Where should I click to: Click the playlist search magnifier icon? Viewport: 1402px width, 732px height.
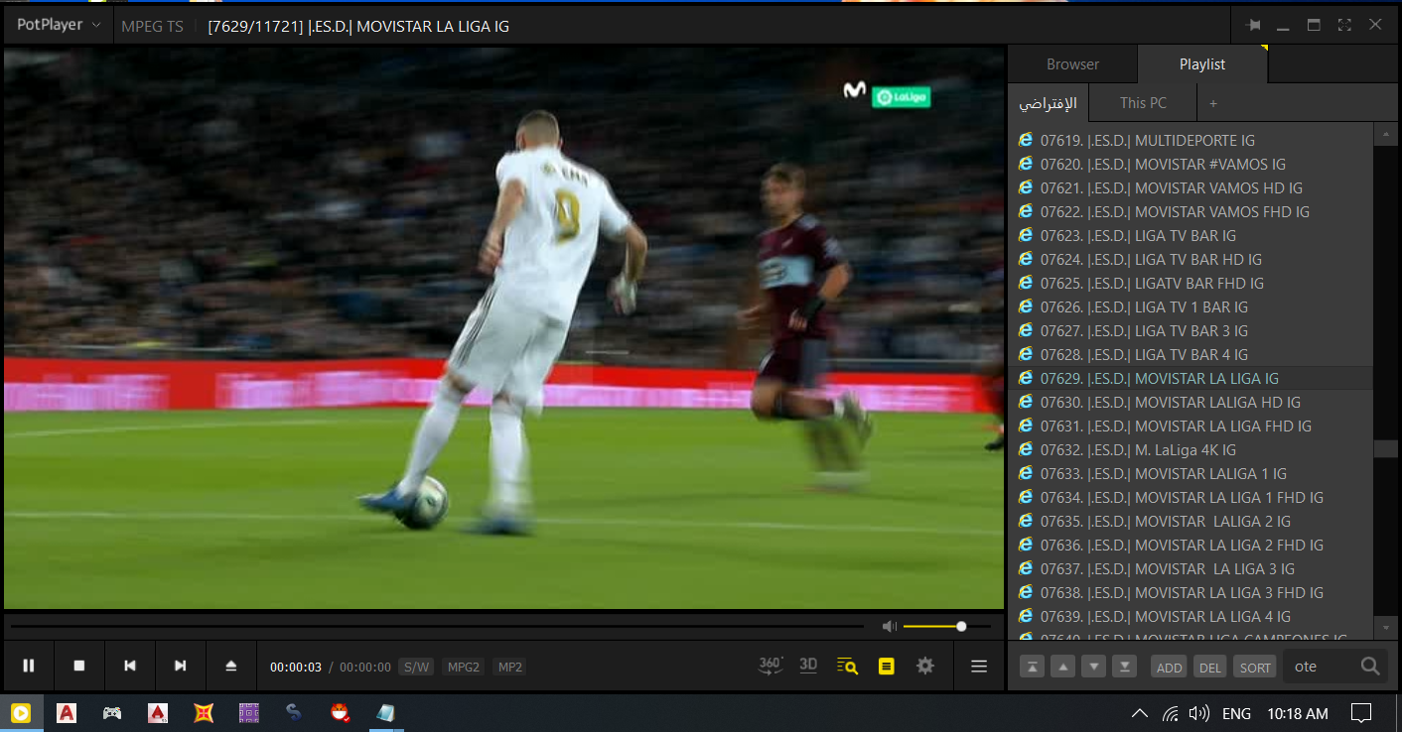(1370, 667)
